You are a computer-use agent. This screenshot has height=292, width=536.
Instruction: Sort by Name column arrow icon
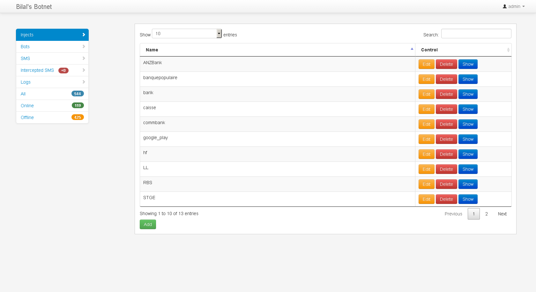[412, 49]
